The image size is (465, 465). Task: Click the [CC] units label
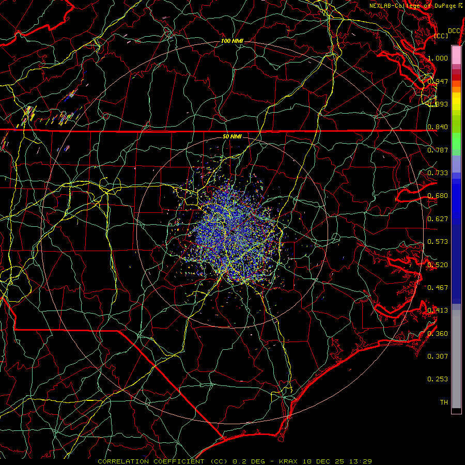[x=441, y=36]
